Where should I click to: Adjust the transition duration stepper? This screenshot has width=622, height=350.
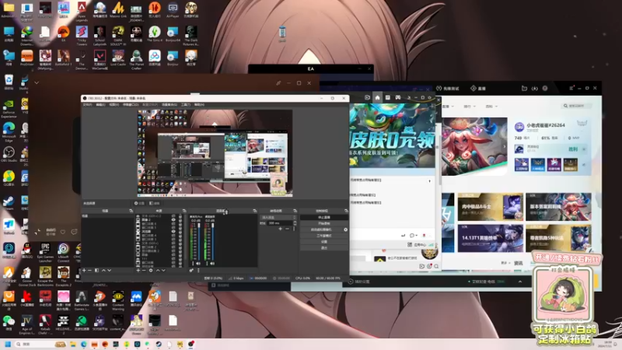(x=295, y=223)
